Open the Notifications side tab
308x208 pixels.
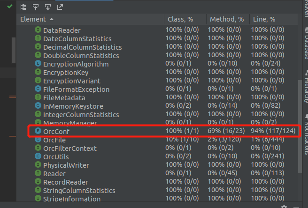[x=306, y=134]
